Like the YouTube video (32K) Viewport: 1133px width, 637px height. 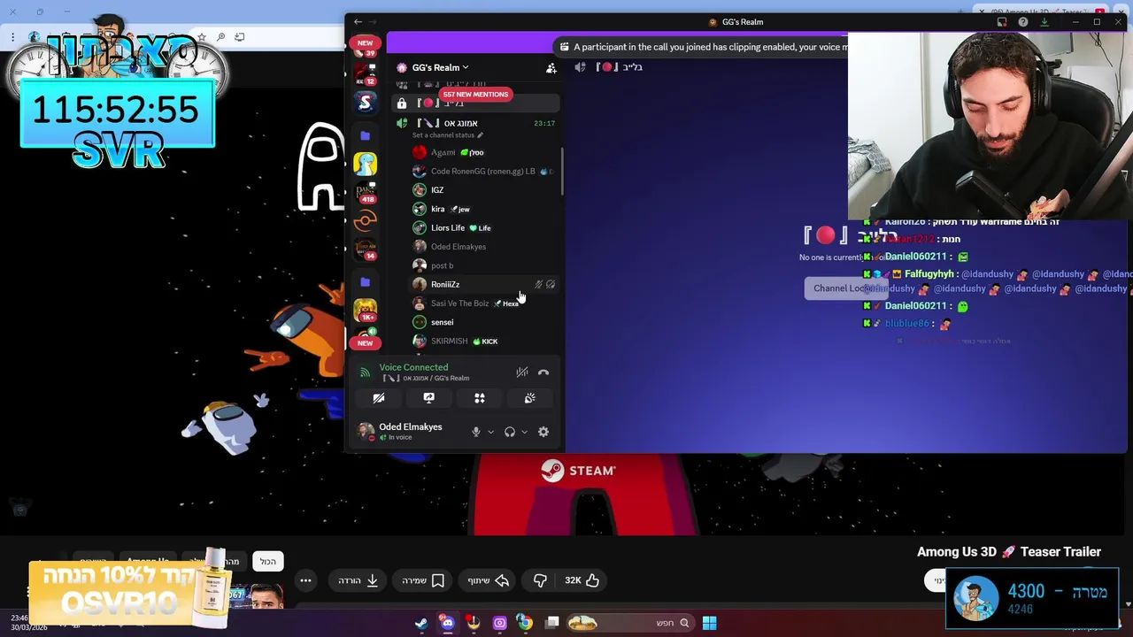[x=582, y=580]
